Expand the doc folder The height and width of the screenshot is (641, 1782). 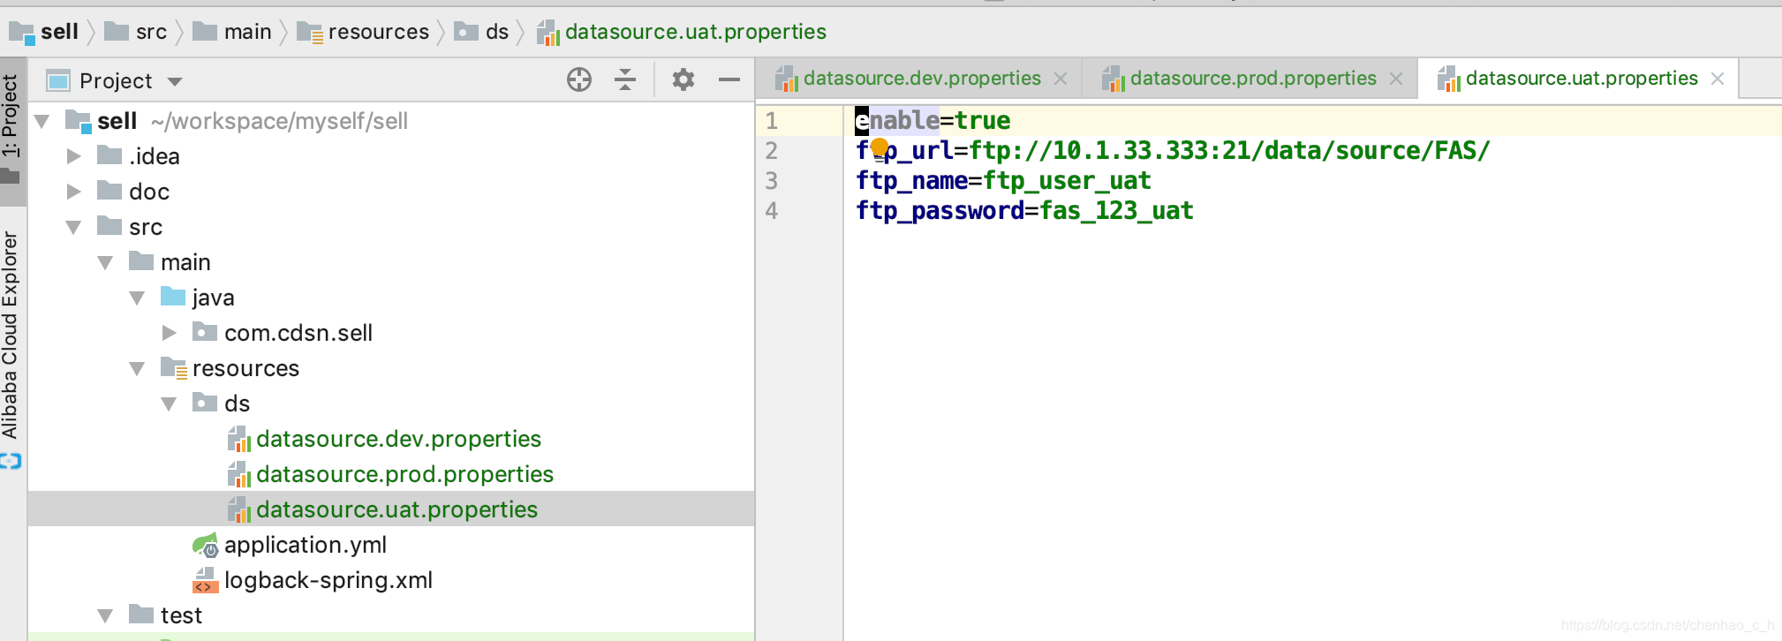(x=74, y=192)
